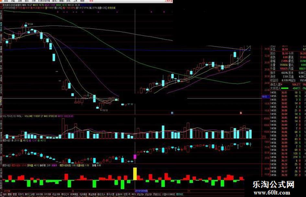Click the 18.10 low price label

[x=105, y=110]
